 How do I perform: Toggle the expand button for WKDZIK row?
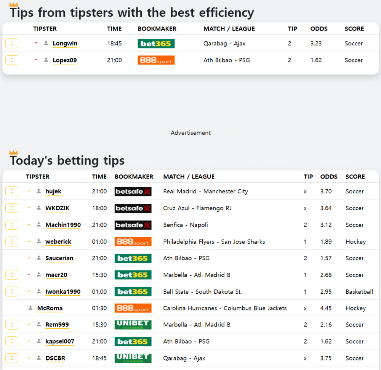12,208
